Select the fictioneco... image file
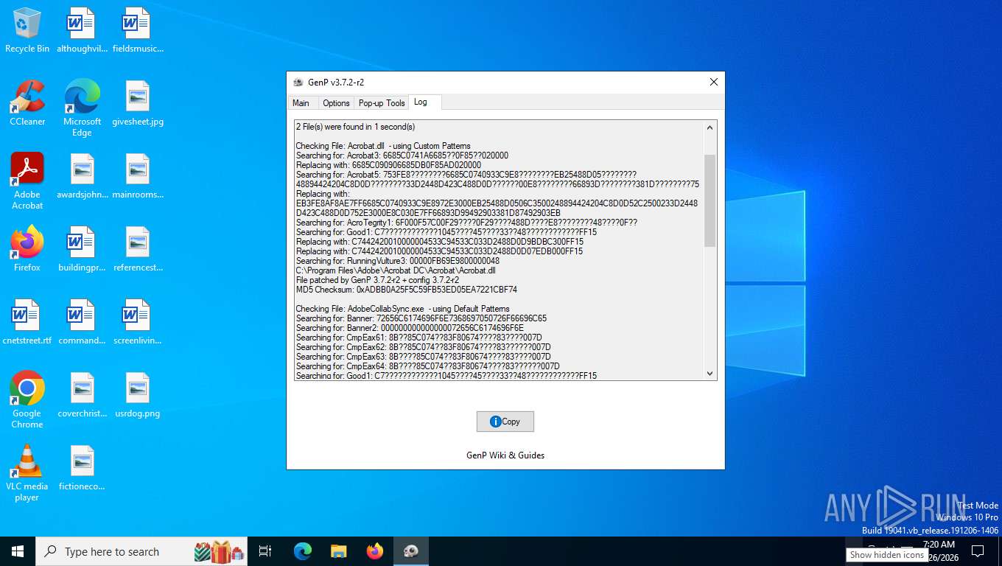The width and height of the screenshot is (1002, 566). [x=82, y=468]
